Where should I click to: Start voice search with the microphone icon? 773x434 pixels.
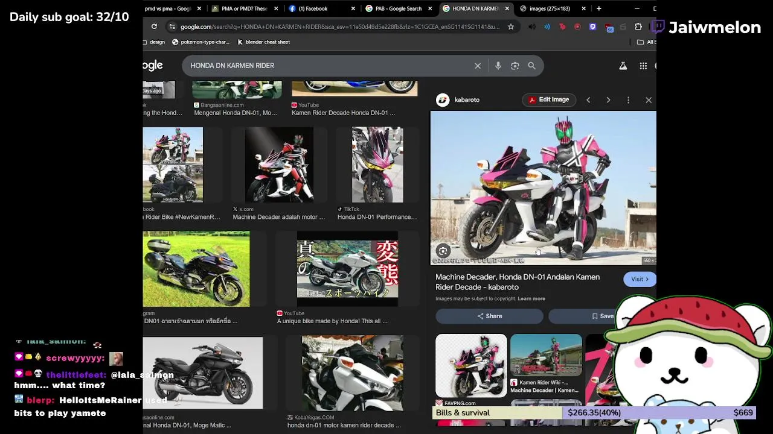[498, 66]
